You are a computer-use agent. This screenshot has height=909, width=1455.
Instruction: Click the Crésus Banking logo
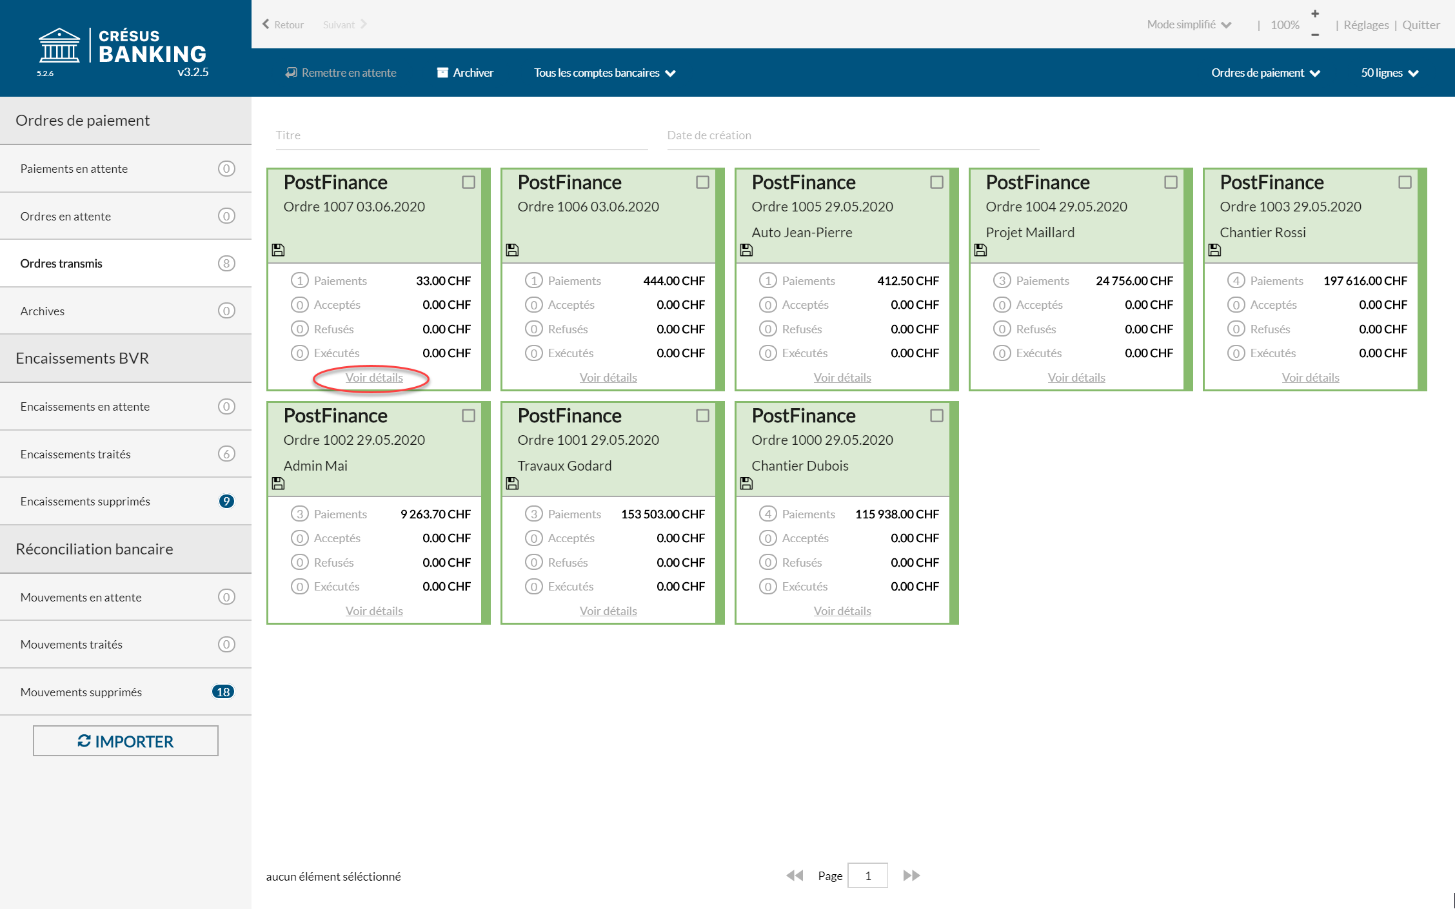click(x=123, y=46)
